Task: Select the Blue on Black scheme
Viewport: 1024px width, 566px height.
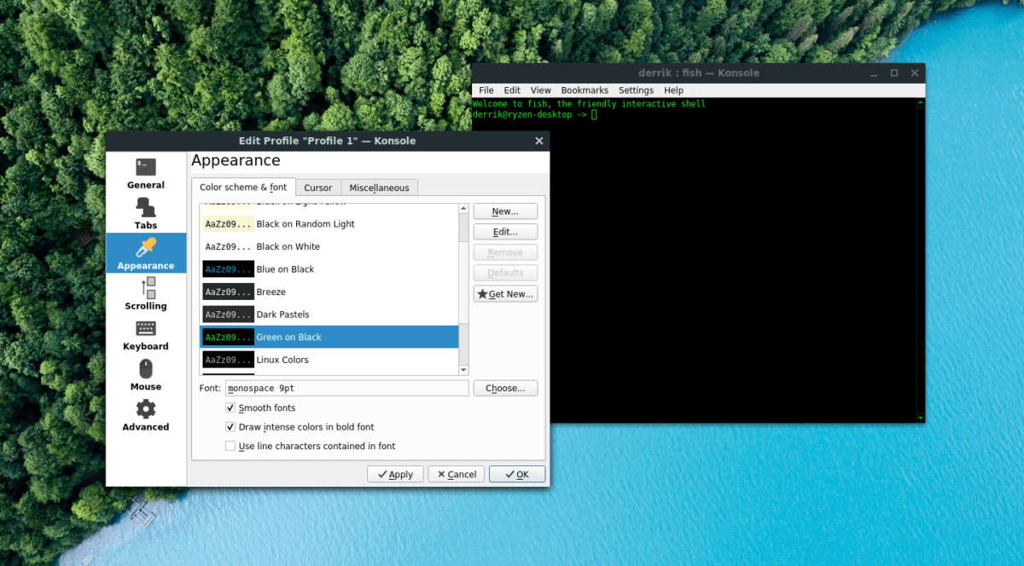Action: coord(329,269)
